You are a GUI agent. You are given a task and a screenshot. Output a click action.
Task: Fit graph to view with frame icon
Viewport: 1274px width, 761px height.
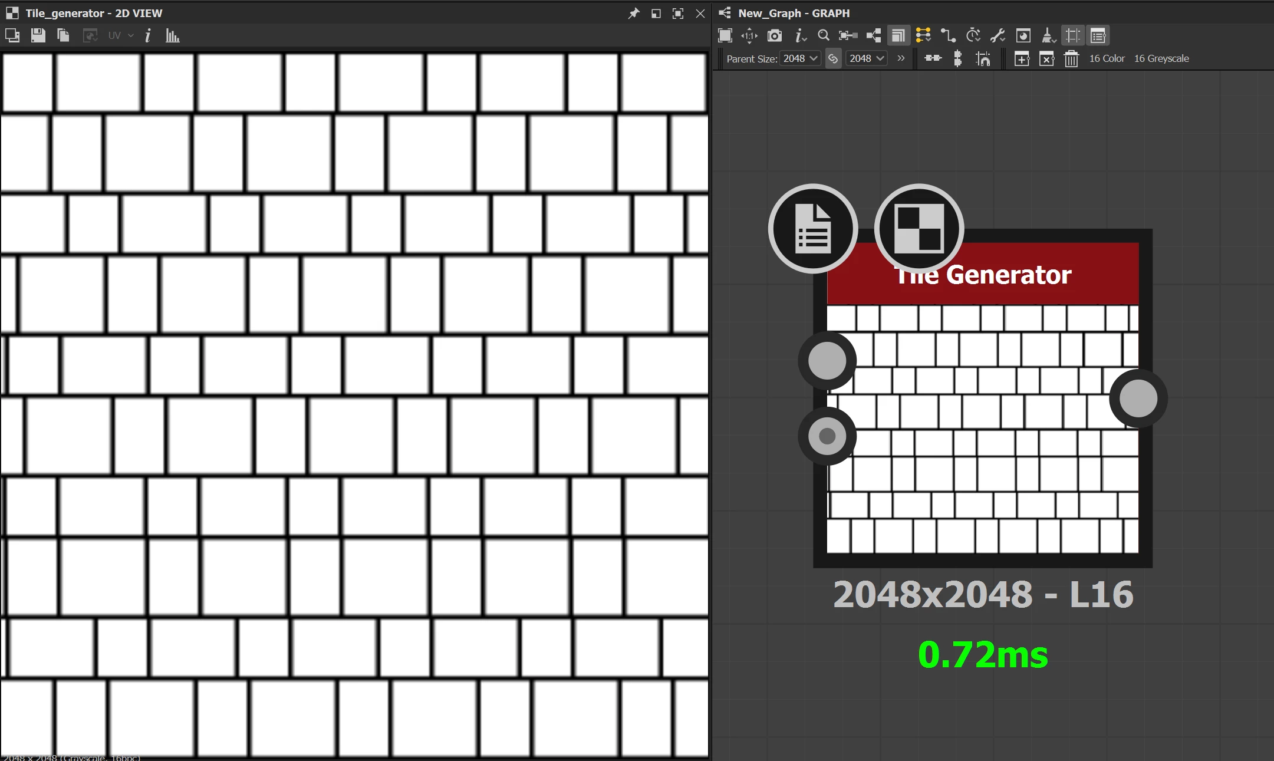[x=725, y=35]
